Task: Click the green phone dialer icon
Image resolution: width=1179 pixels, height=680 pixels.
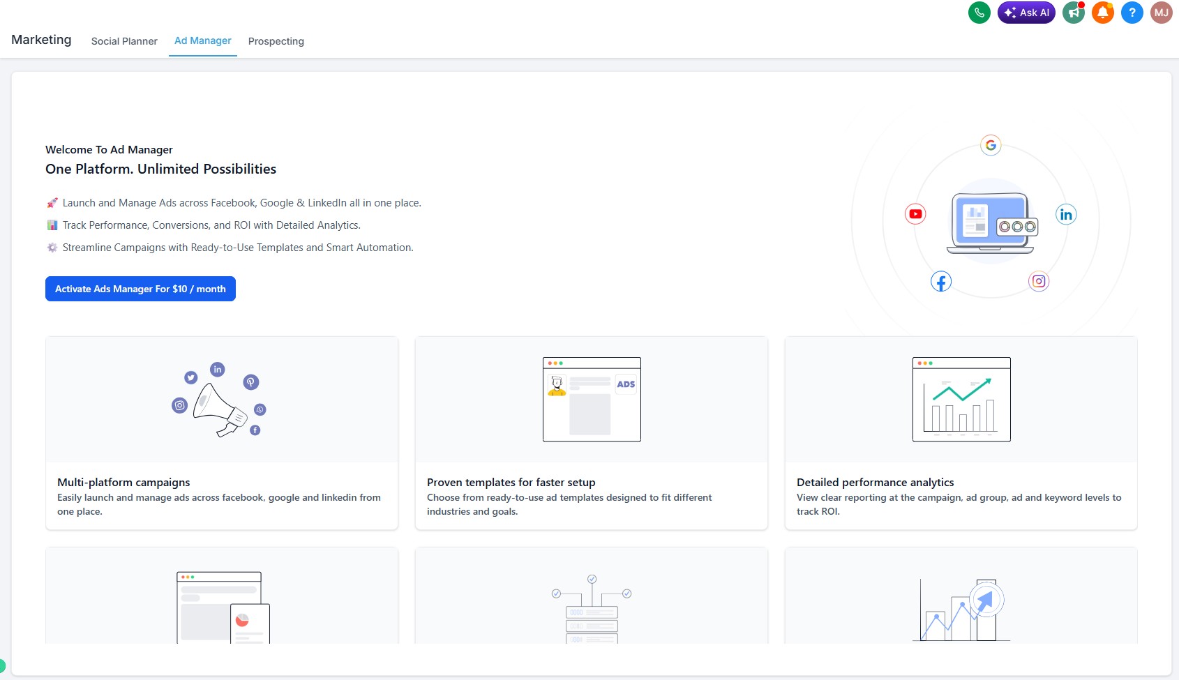Action: 979,13
